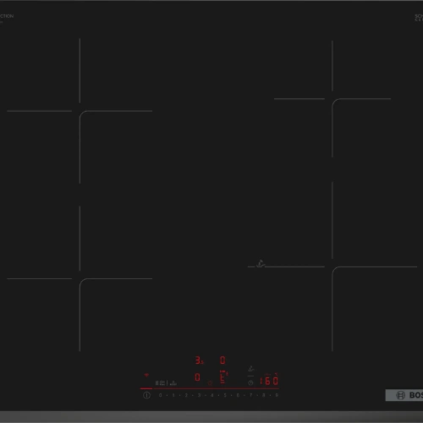Activate the boost function symbol
Image resolution: width=423 pixels, height=423 pixels.
coord(173,382)
